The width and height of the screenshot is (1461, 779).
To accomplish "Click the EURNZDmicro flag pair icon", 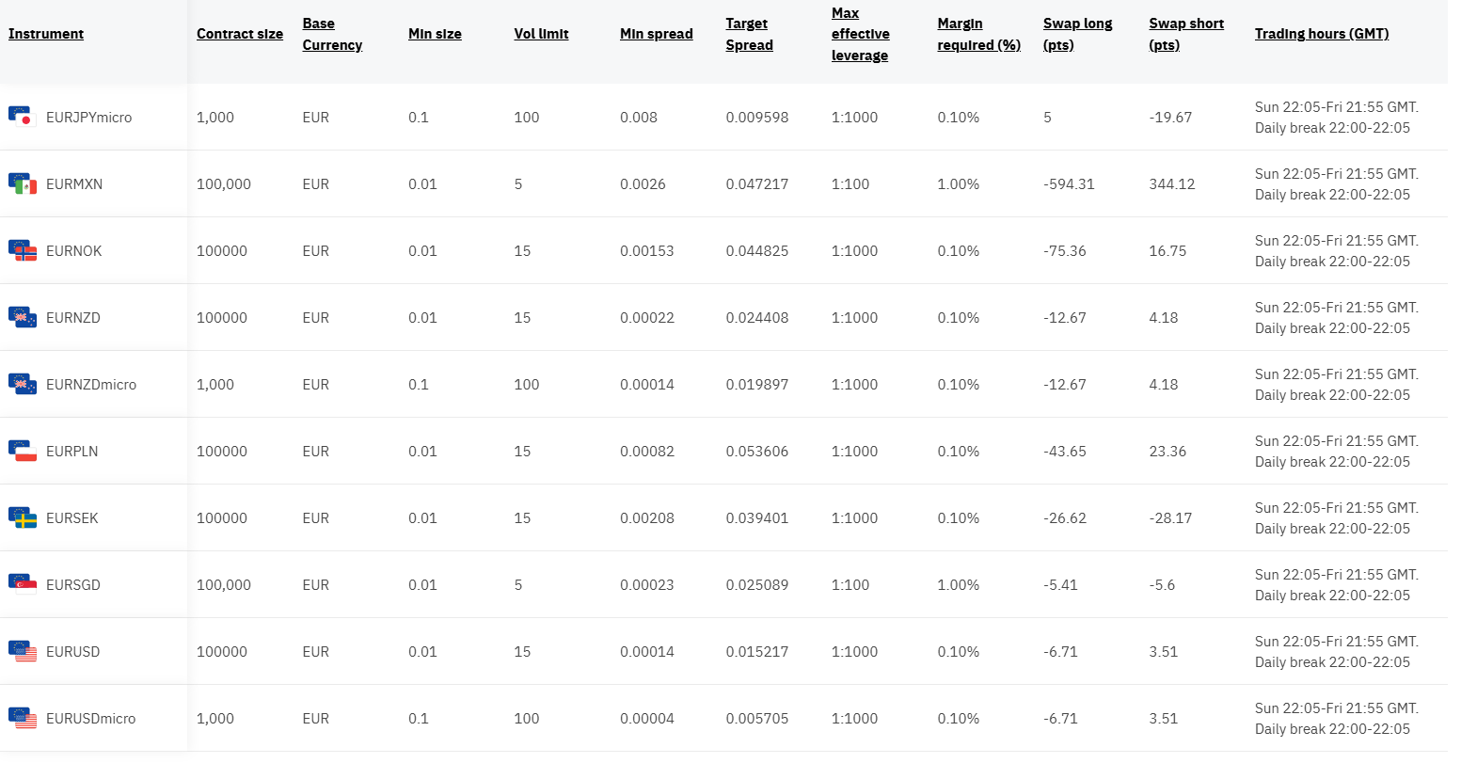I will (22, 384).
